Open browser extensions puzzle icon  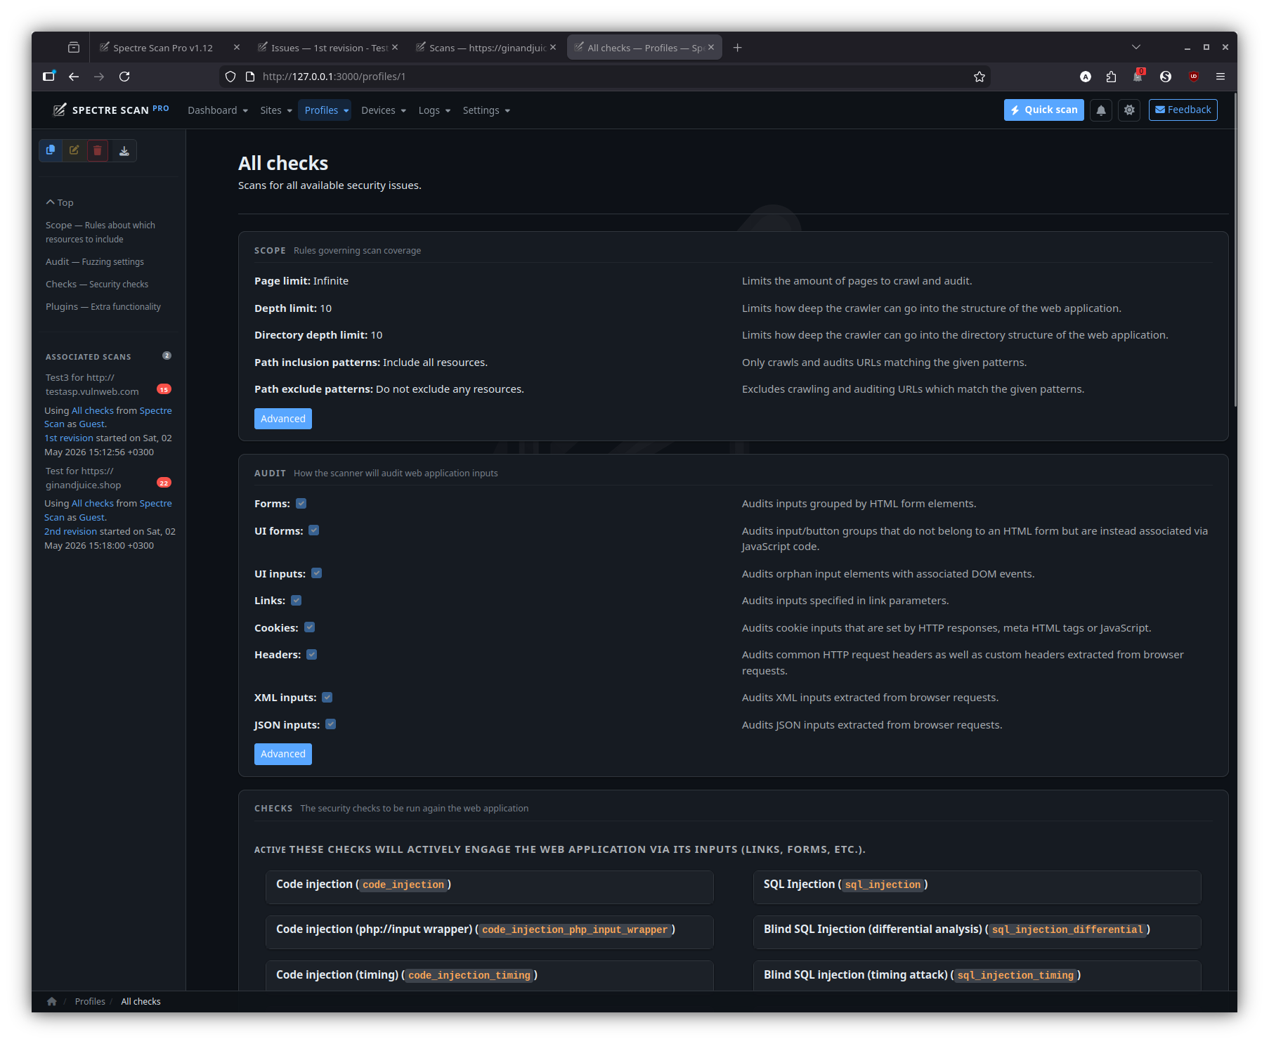(1111, 77)
